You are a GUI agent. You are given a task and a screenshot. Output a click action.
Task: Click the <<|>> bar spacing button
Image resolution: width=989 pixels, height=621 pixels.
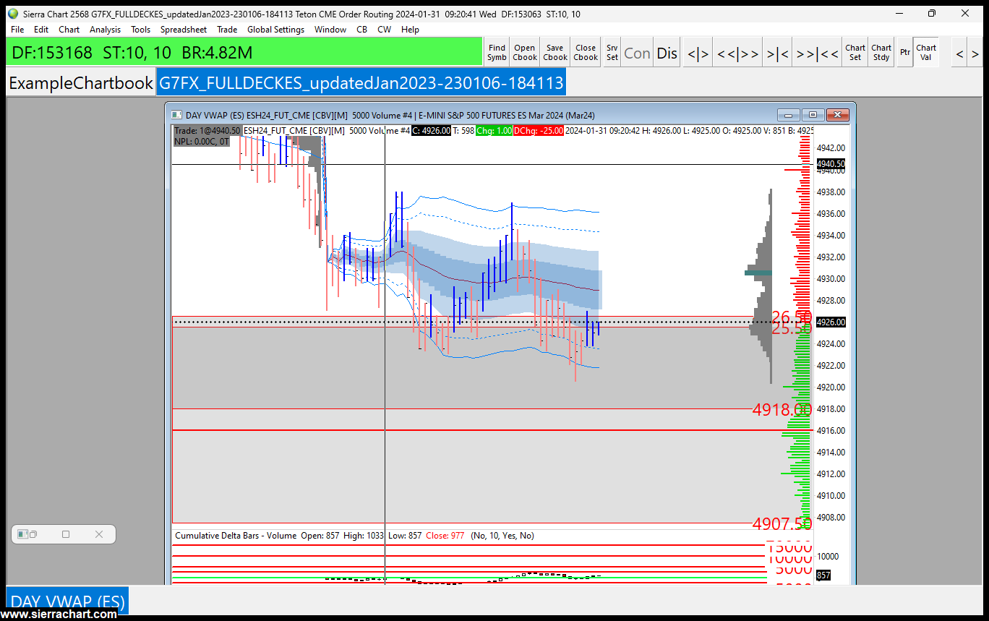coord(738,53)
